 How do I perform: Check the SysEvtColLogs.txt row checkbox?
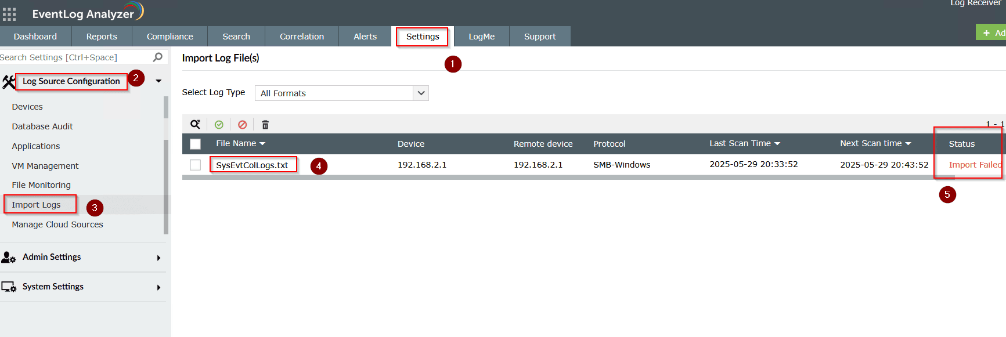pyautogui.click(x=196, y=165)
